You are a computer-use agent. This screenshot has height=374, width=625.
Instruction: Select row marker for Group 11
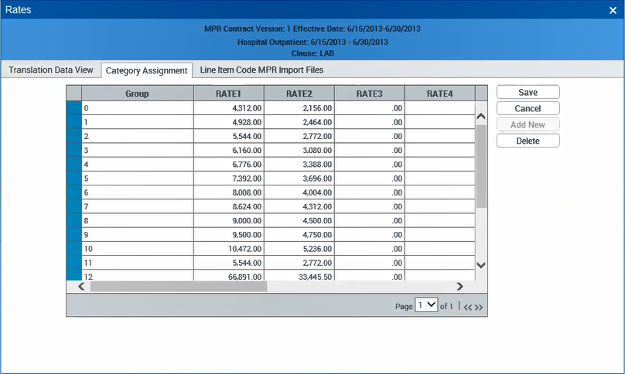click(73, 263)
